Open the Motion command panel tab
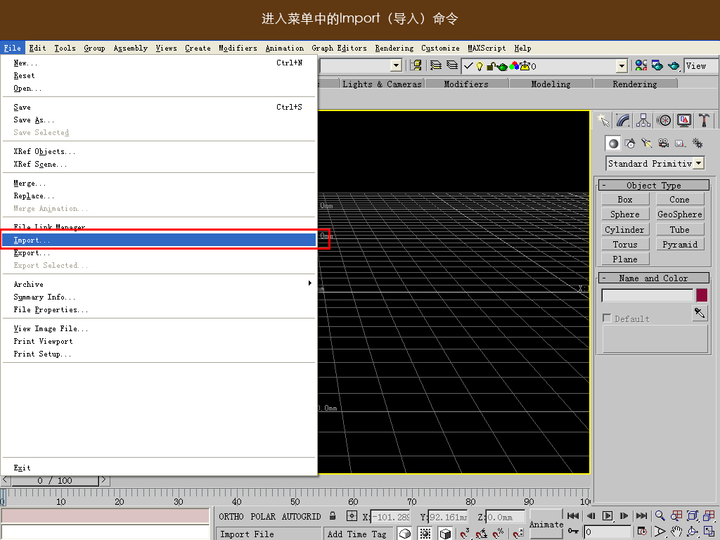 click(x=664, y=120)
